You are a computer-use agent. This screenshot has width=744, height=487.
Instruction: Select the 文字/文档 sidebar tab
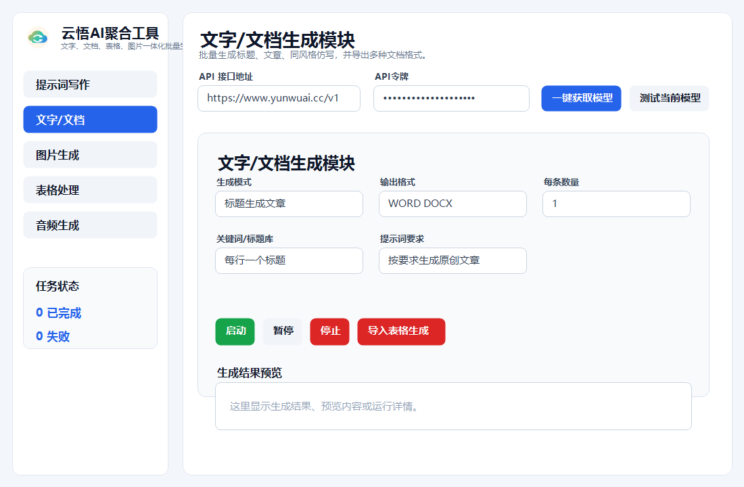click(x=90, y=120)
